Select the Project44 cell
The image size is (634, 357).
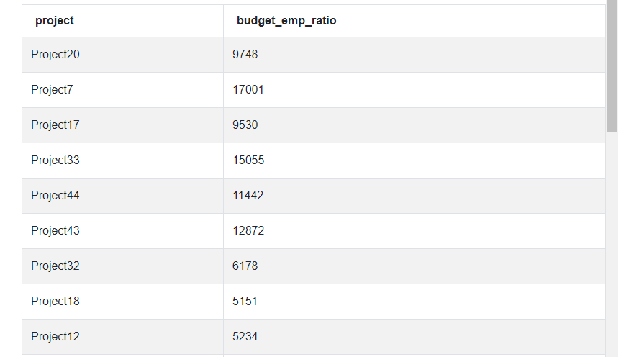122,196
